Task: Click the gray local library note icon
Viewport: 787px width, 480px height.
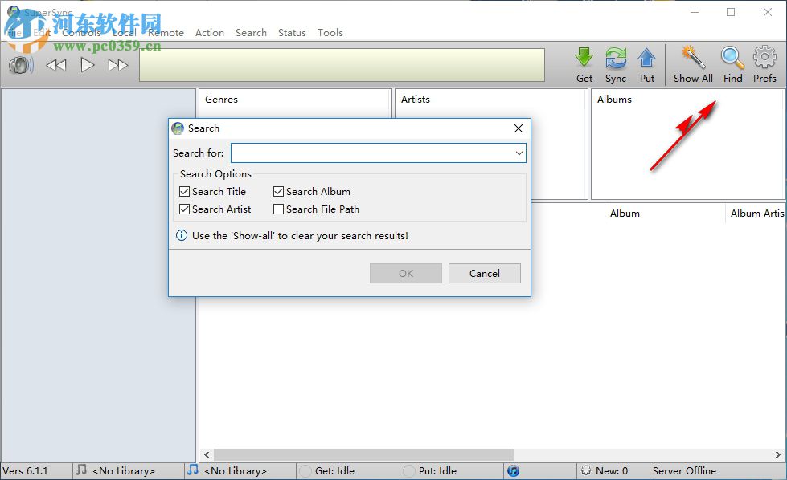Action: tap(81, 470)
